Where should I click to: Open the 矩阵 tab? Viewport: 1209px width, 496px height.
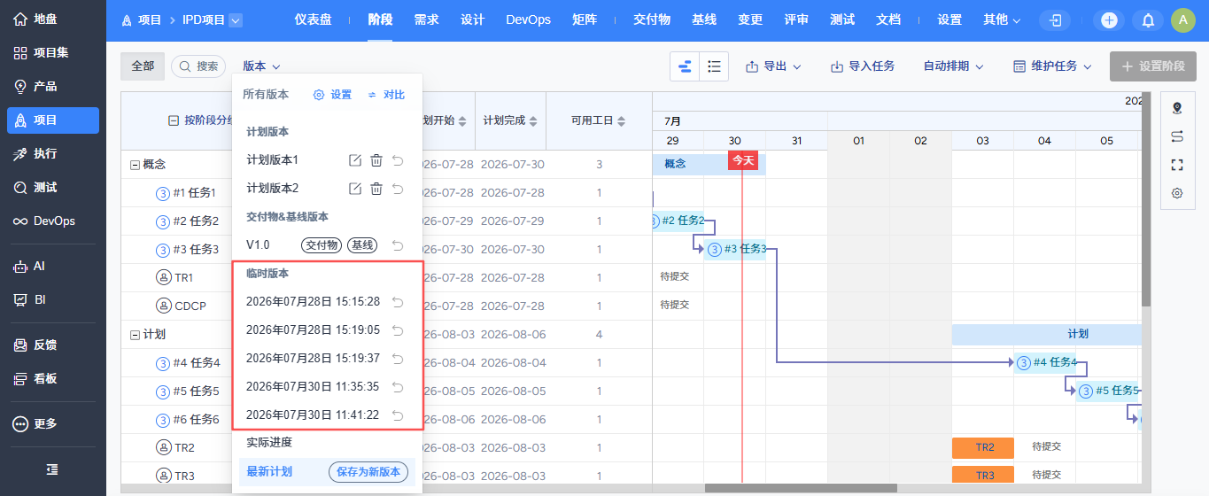(x=585, y=19)
